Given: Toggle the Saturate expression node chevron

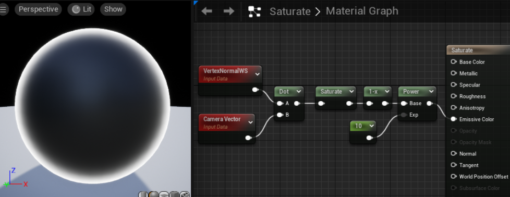Looking at the screenshot, I should (x=351, y=92).
